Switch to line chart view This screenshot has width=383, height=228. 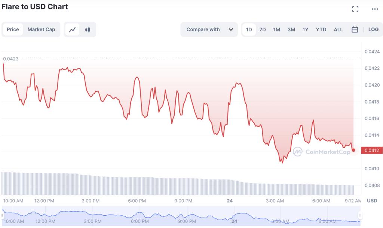[x=72, y=29]
